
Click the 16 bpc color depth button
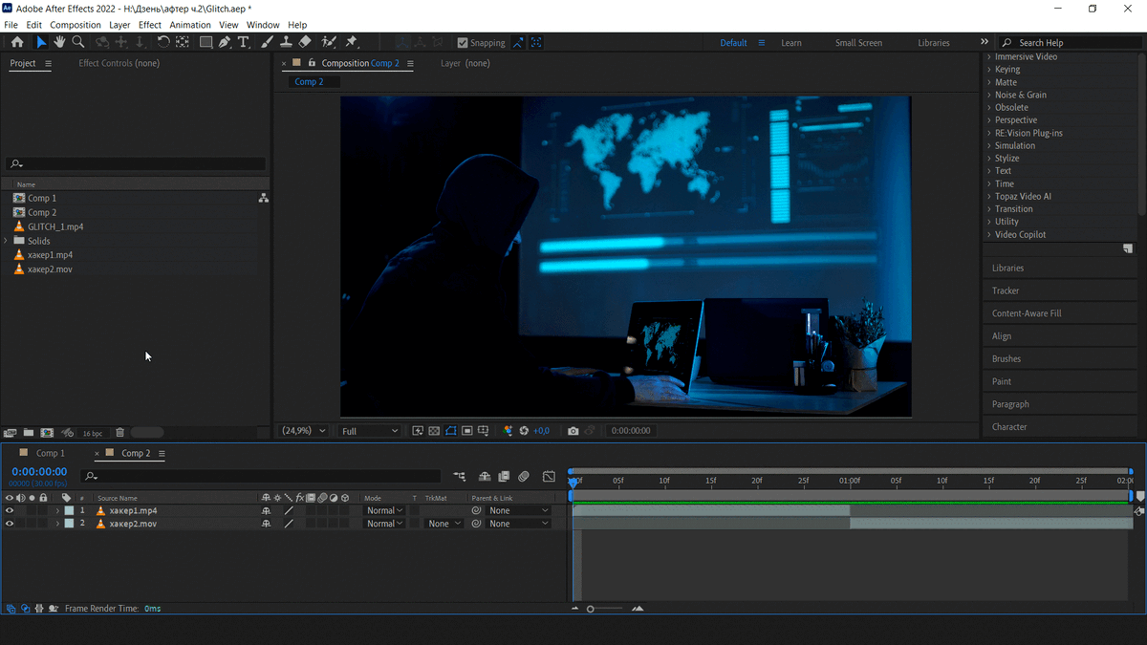click(93, 434)
